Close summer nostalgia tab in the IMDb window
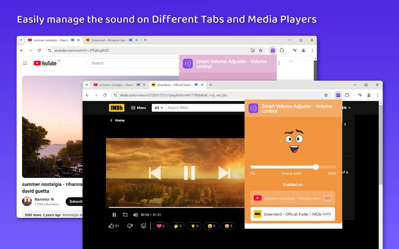Viewport: 399px width, 249px height. 144,85
